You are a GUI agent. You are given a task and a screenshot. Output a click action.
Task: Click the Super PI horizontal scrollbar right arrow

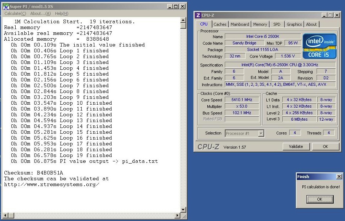point(177,216)
